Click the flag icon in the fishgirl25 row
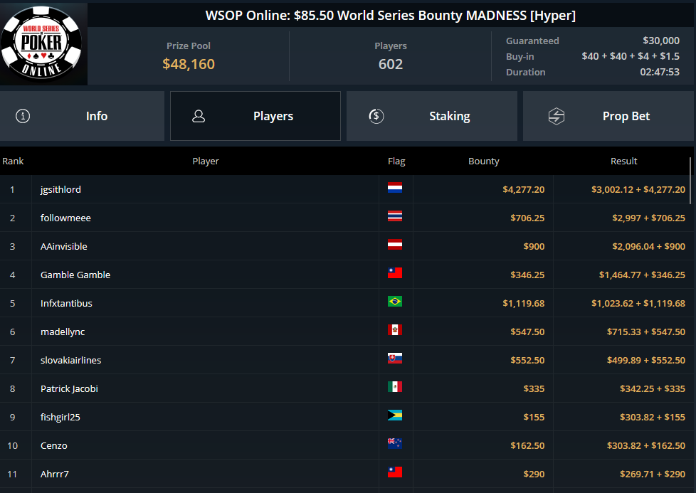Screen dimensions: 696x493 pos(394,415)
